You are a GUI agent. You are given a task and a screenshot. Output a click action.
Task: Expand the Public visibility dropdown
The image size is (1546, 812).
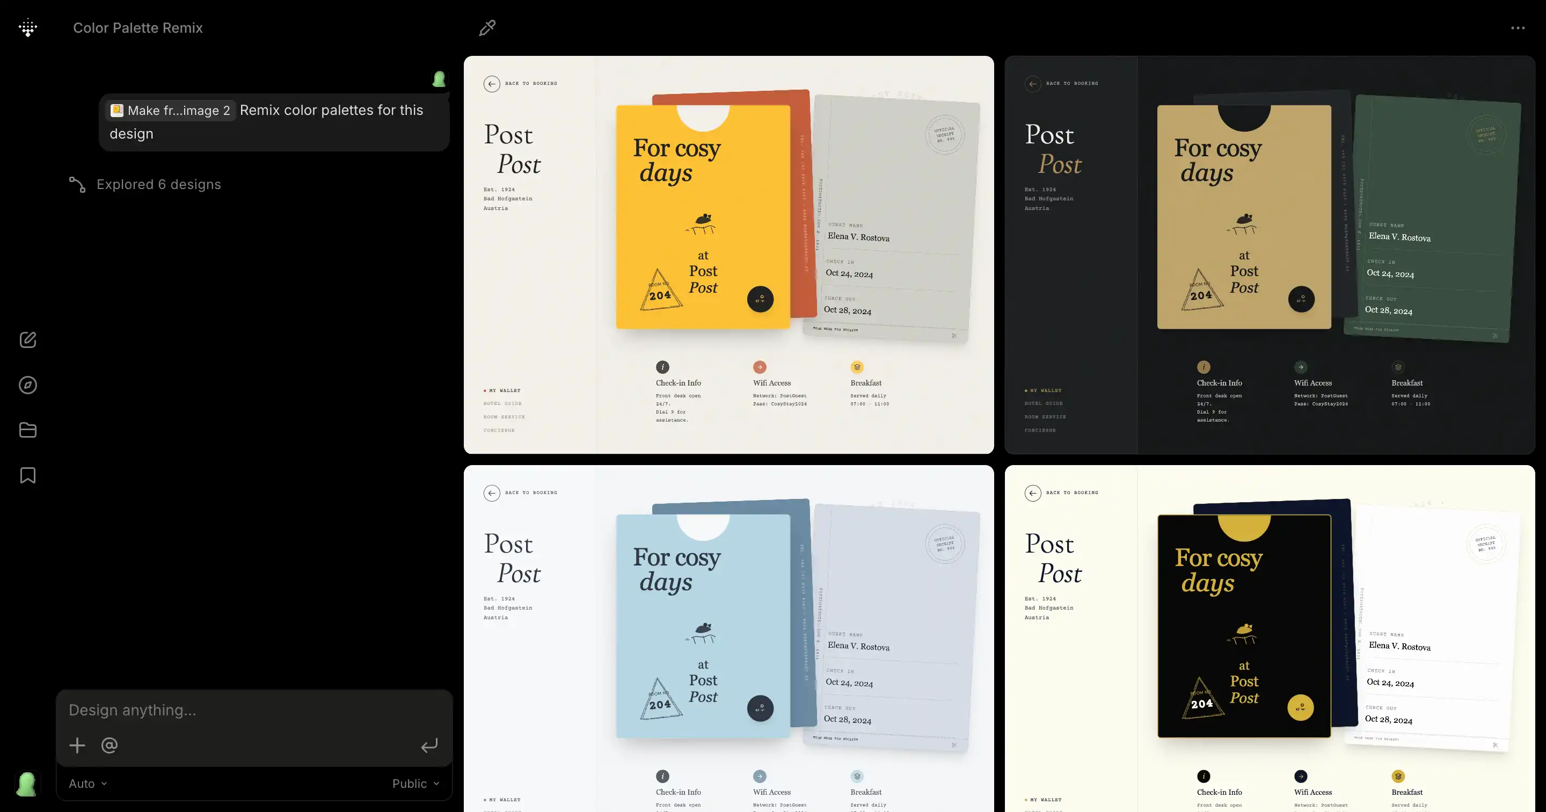pos(416,783)
